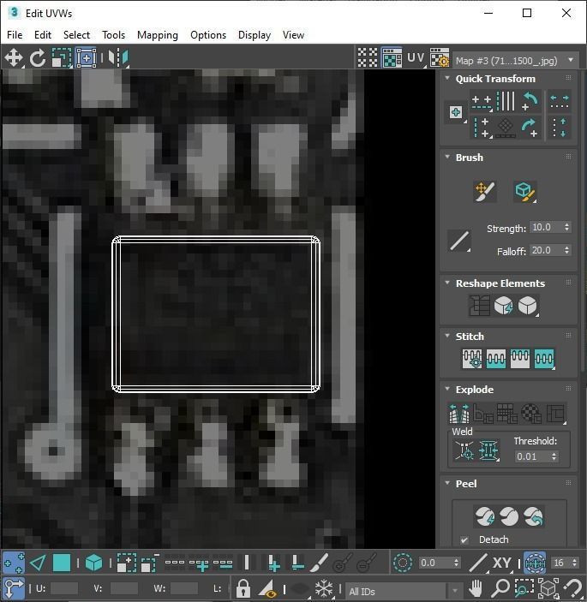
Task: Toggle Vertex sub-object mode
Action: pyautogui.click(x=14, y=563)
